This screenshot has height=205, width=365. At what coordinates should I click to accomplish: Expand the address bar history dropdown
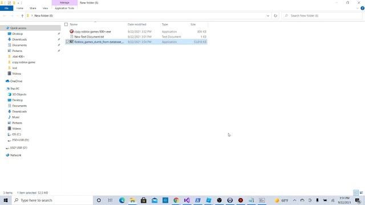pyautogui.click(x=268, y=16)
